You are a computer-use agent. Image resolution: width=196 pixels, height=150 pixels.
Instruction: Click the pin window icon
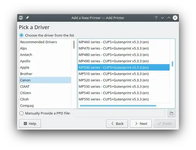pyautogui.click(x=27, y=18)
